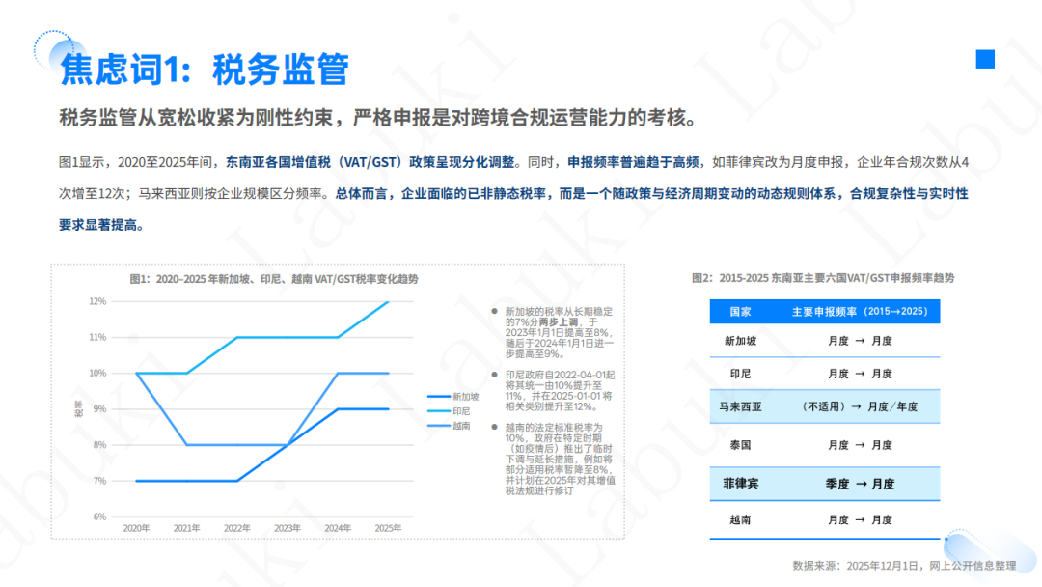Click the 2023年 x-axis label
The height and width of the screenshot is (587, 1042).
288,528
